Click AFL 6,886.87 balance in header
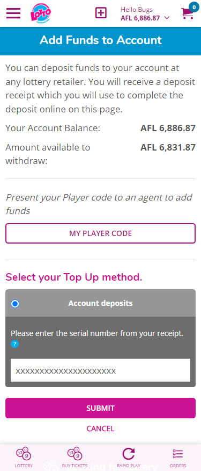 (x=140, y=18)
